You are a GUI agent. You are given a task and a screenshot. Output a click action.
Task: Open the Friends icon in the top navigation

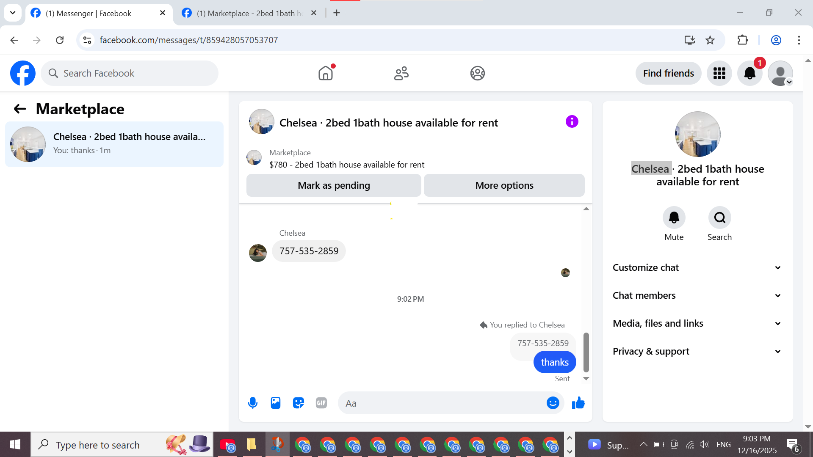401,73
